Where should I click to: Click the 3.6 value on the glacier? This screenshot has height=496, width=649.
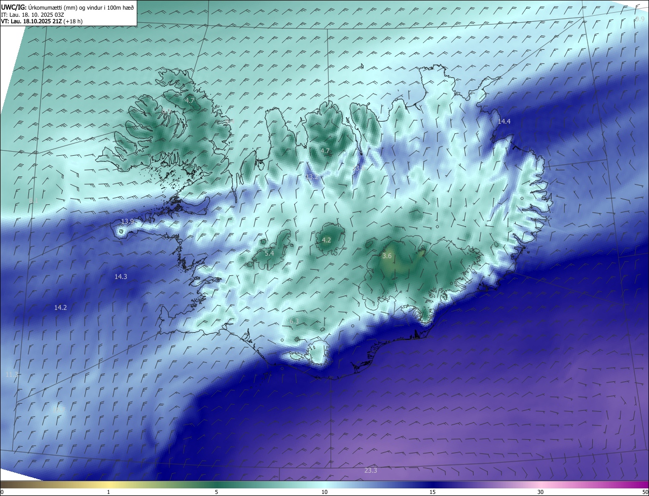click(387, 257)
